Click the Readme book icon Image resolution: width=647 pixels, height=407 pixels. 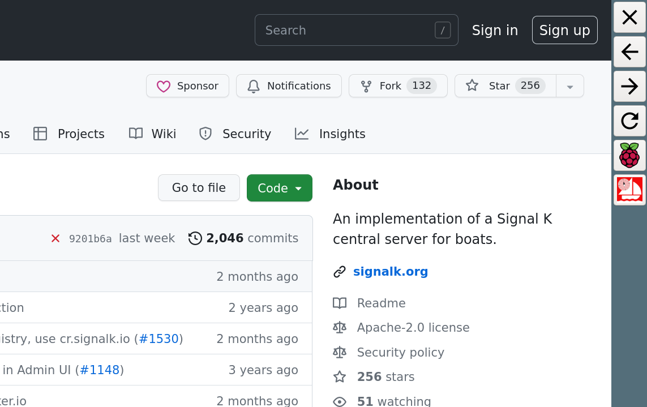[340, 303]
